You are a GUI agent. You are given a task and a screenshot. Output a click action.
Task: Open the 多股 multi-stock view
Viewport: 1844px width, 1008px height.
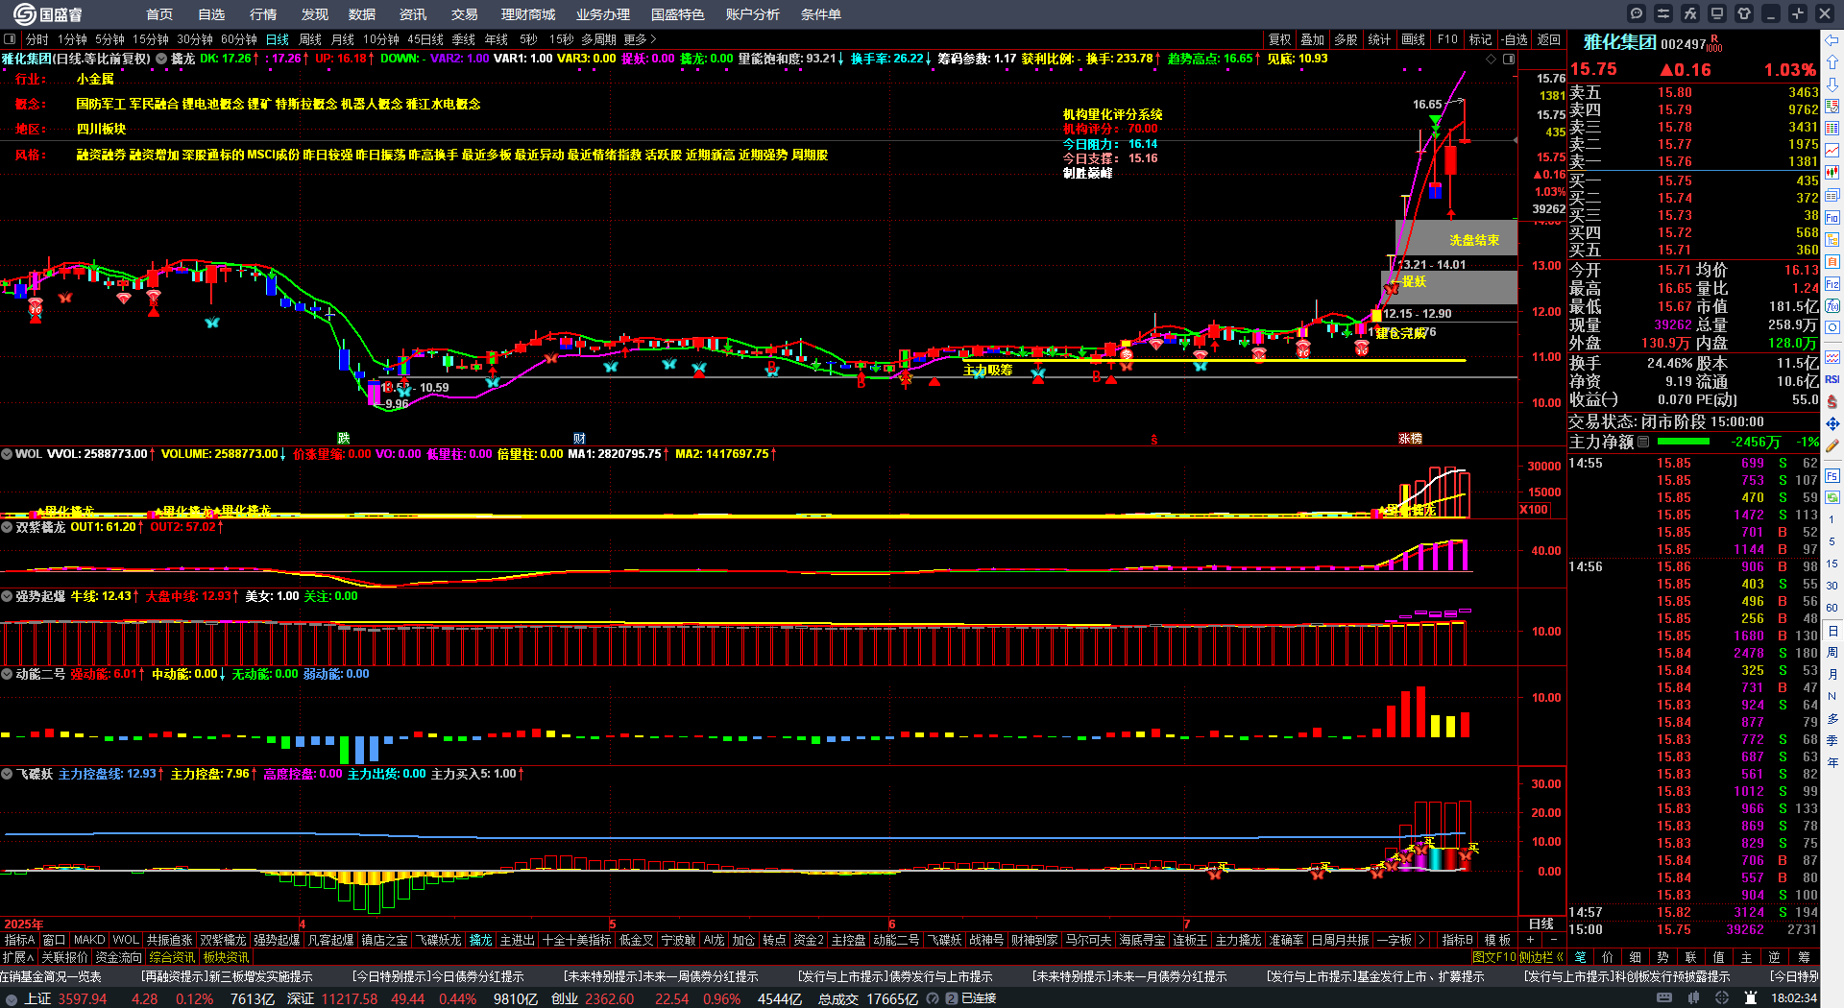(x=1346, y=39)
